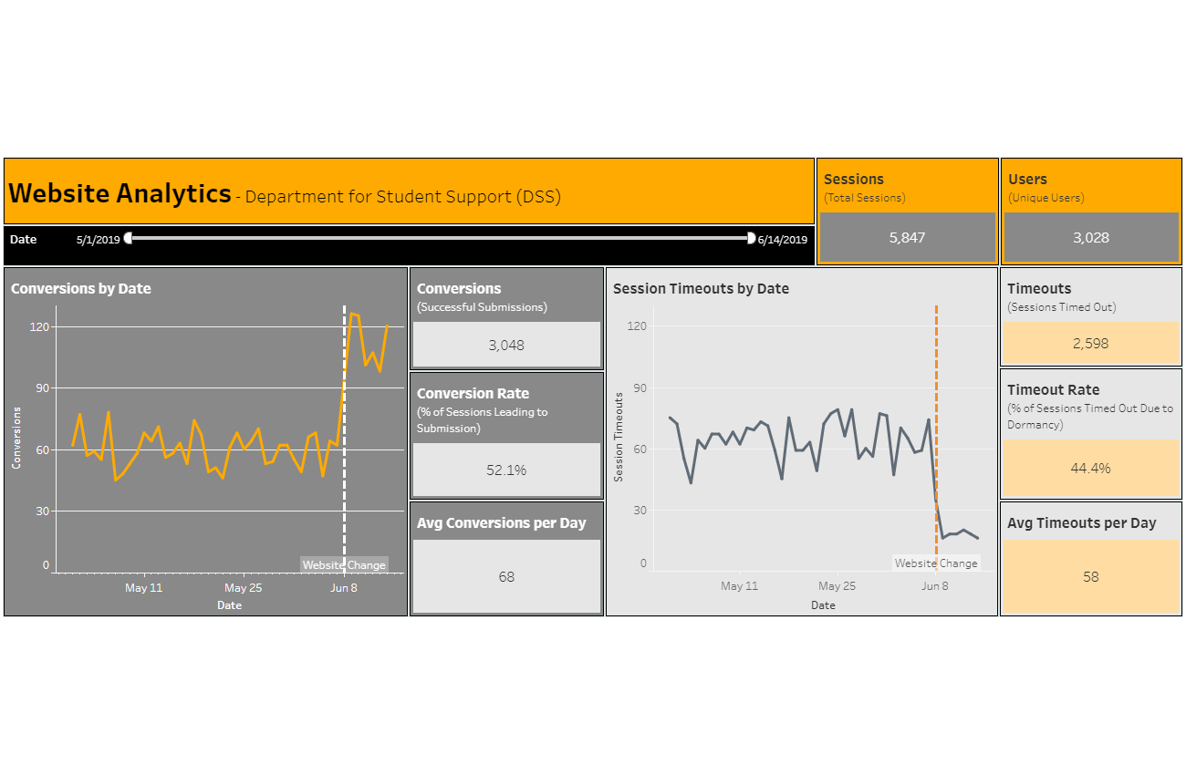Select the Conversion Rate card showing 52.1%
The height and width of the screenshot is (775, 1186).
point(506,470)
